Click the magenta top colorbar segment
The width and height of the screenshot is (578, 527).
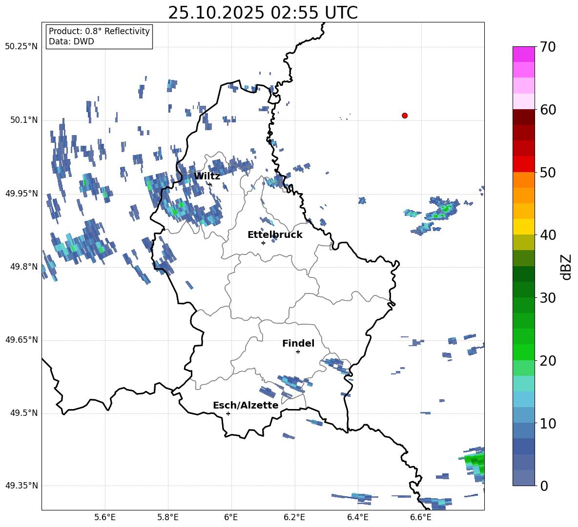coord(523,54)
